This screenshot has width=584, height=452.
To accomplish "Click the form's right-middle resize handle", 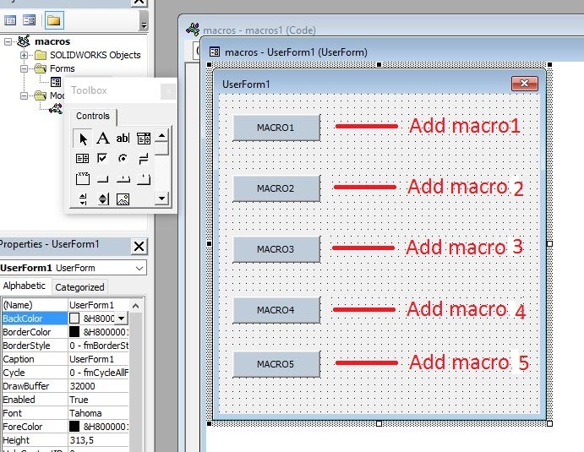I will pos(549,243).
